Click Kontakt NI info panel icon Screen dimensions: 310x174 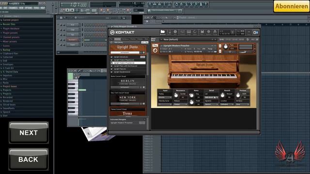point(256,32)
